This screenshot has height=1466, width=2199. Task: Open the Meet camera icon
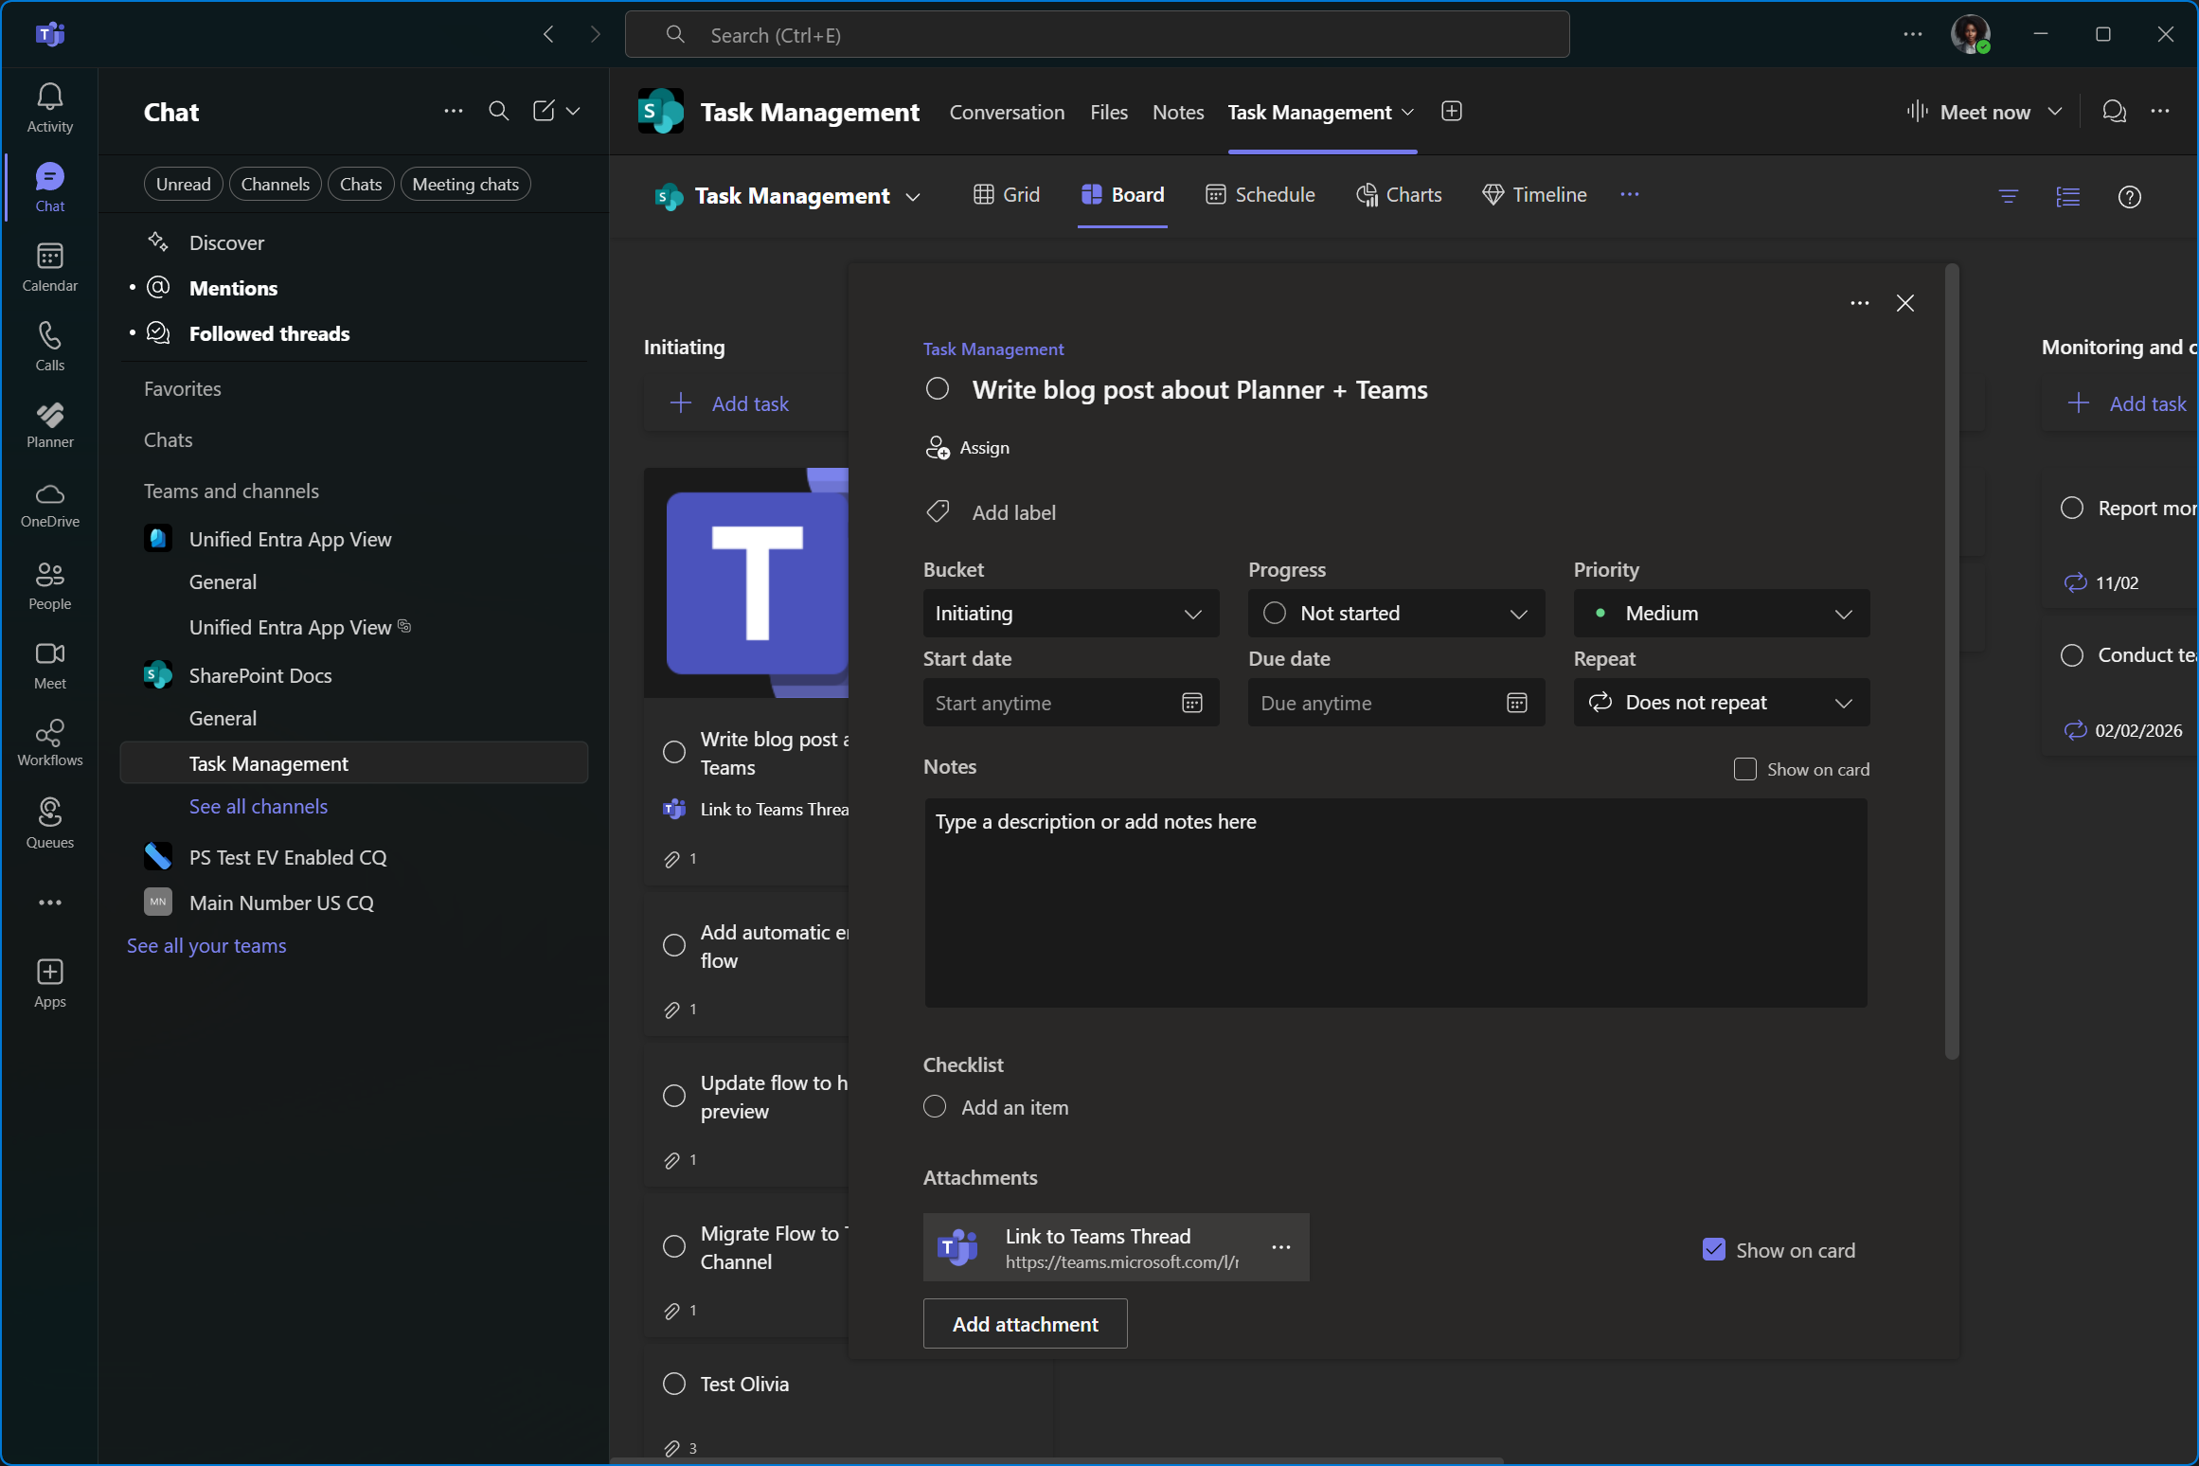pos(49,653)
